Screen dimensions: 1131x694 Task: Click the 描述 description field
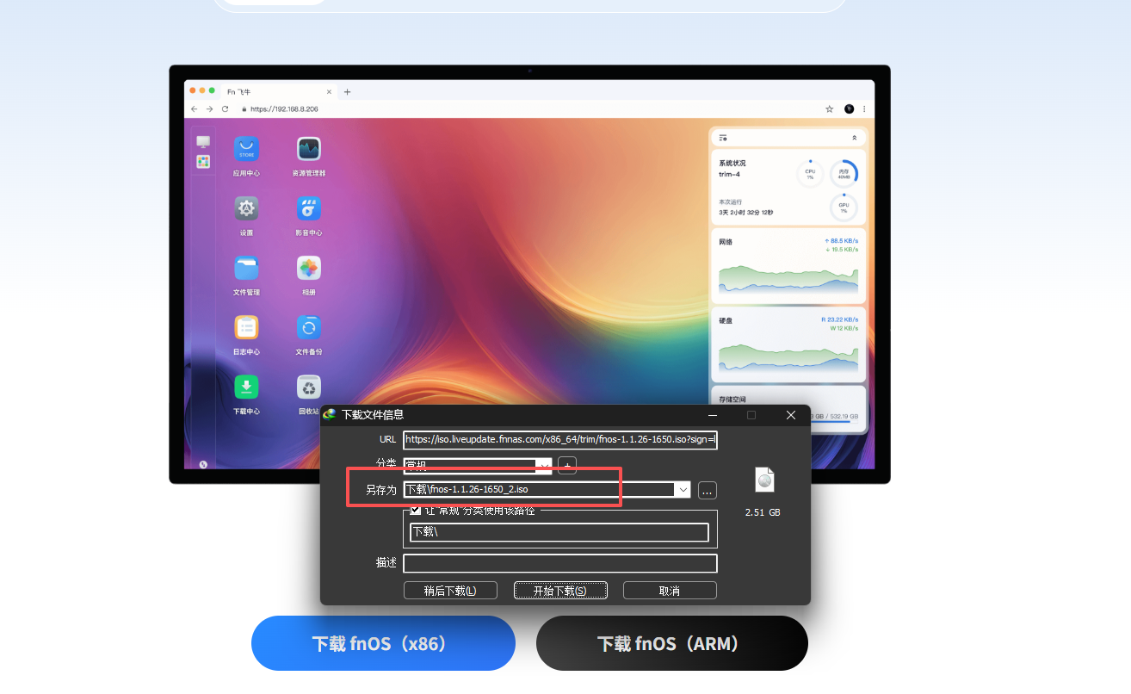point(560,563)
